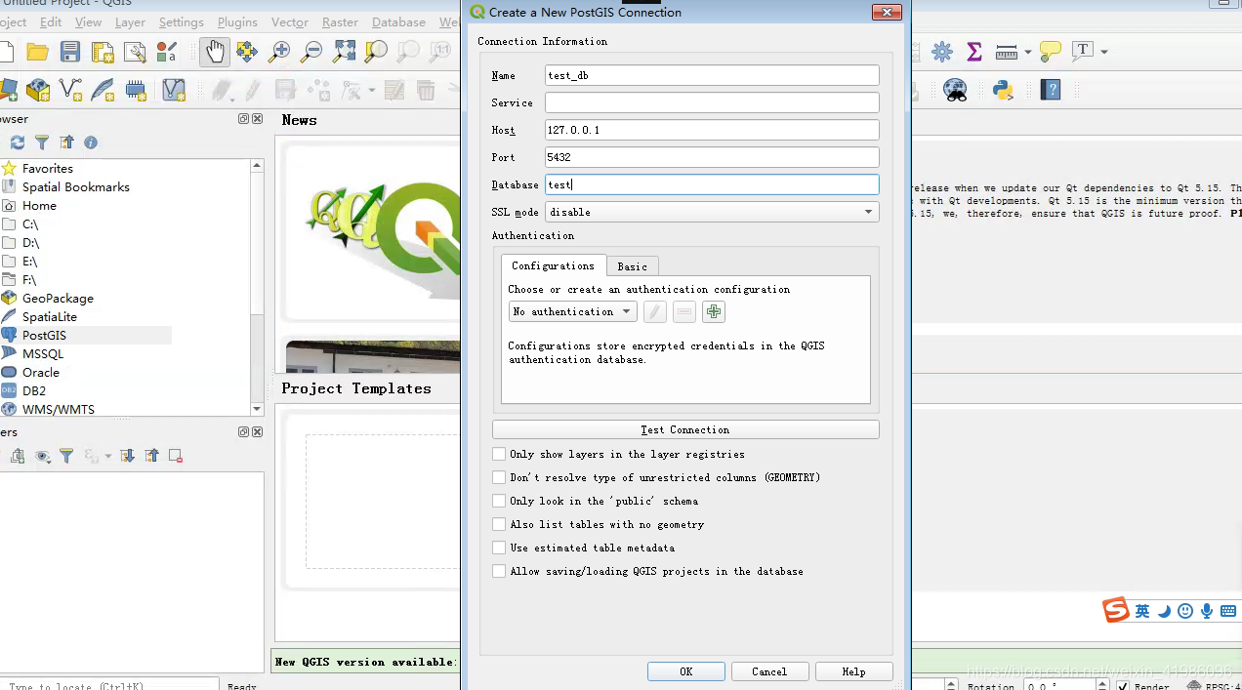Viewport: 1242px width, 690px height.
Task: Select the Zoom Out magnifier tool
Action: [x=311, y=52]
